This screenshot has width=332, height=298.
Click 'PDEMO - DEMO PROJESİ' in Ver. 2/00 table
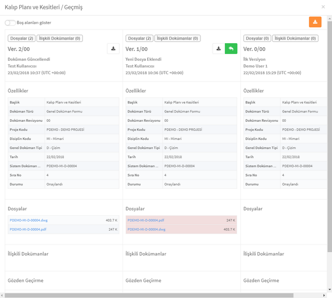[x=65, y=129]
